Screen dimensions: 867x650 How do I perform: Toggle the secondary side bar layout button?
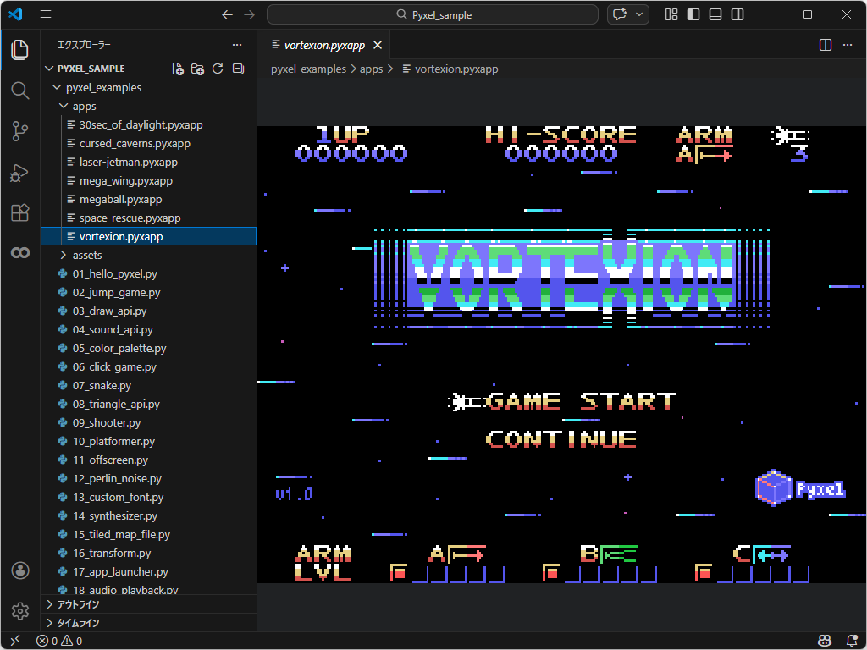click(737, 14)
